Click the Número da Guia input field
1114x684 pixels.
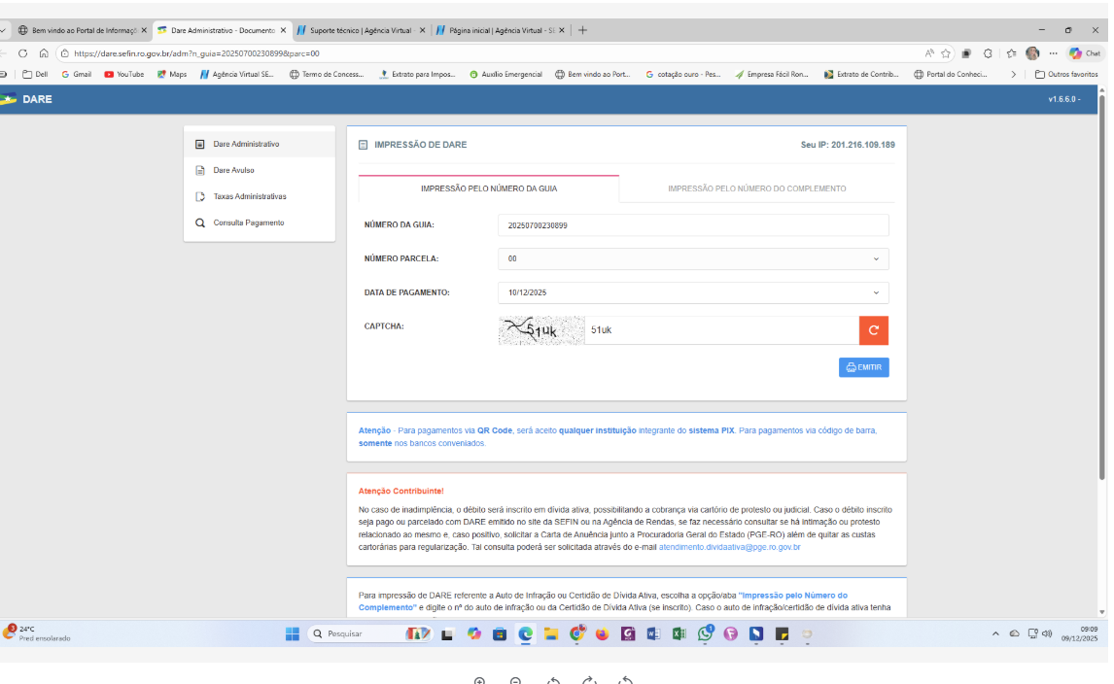[693, 225]
